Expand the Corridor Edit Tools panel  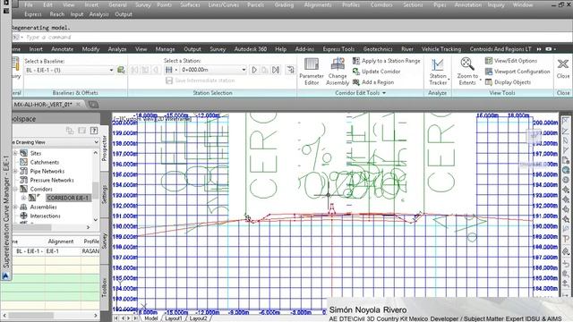(360, 93)
